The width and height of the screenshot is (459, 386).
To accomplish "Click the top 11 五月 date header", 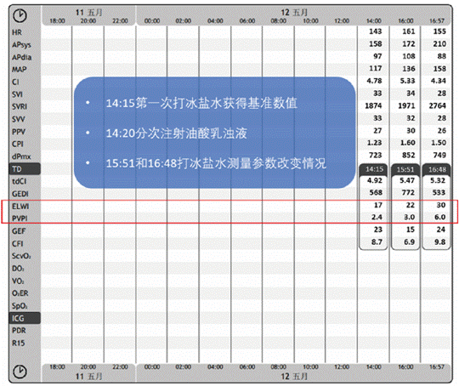I will (89, 12).
